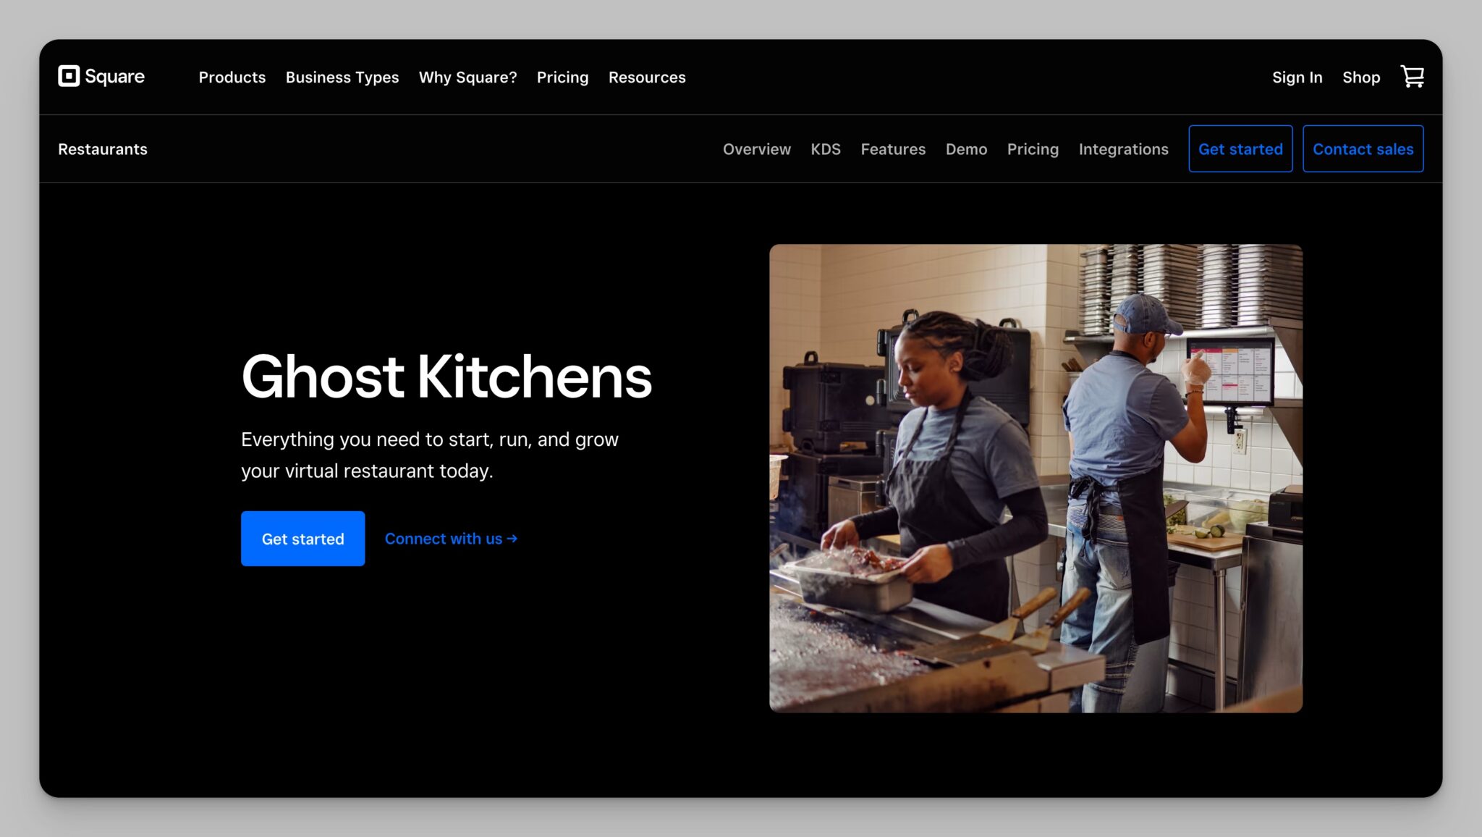Select the Demo sub-navigation tab
Viewport: 1482px width, 837px height.
pyautogui.click(x=966, y=148)
